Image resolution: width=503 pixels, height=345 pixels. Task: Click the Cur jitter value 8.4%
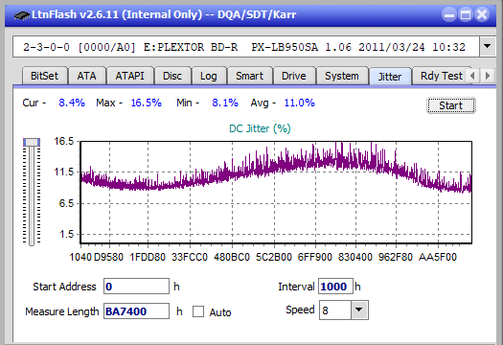coord(72,103)
